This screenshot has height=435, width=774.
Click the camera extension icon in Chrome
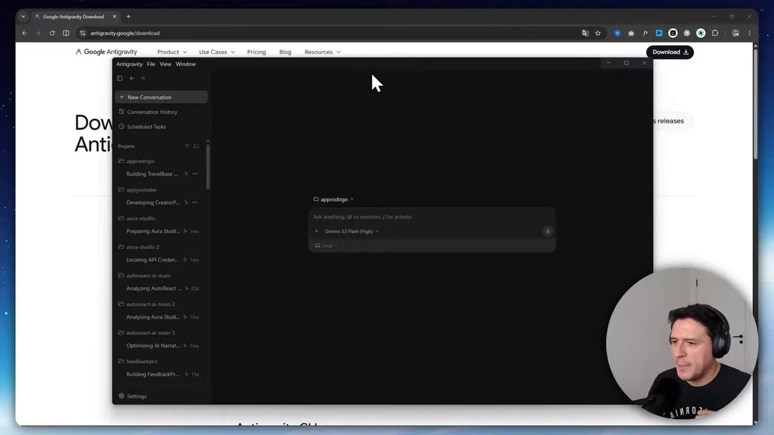click(x=631, y=33)
